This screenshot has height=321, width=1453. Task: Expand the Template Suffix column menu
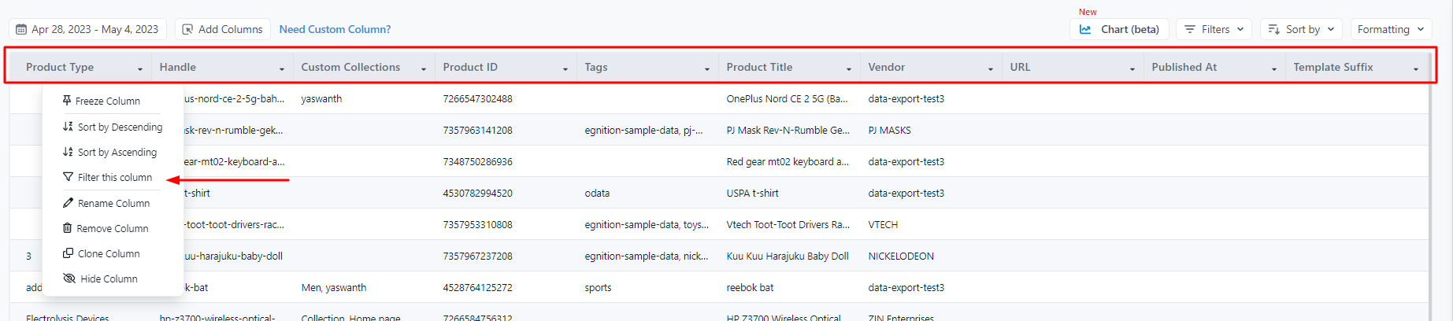[1416, 69]
